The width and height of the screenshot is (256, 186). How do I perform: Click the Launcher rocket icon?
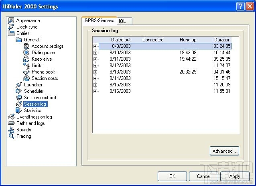tap(18, 85)
